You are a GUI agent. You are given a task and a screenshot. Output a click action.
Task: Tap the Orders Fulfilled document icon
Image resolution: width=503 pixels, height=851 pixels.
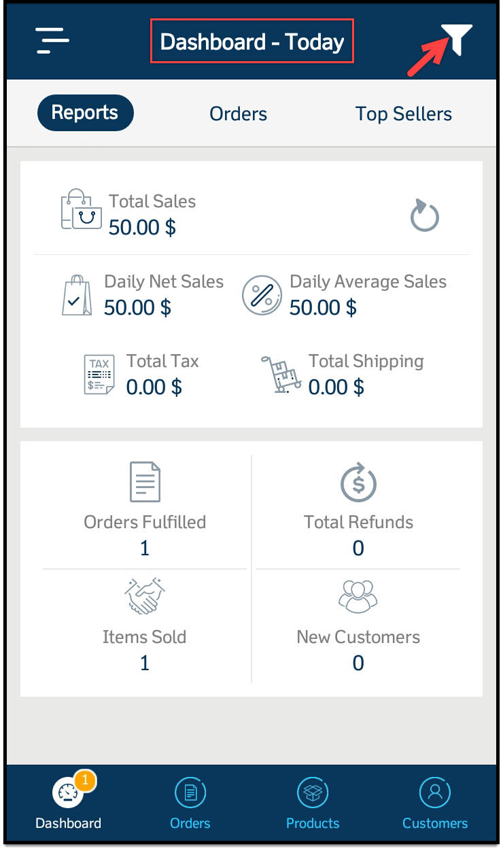(x=145, y=482)
